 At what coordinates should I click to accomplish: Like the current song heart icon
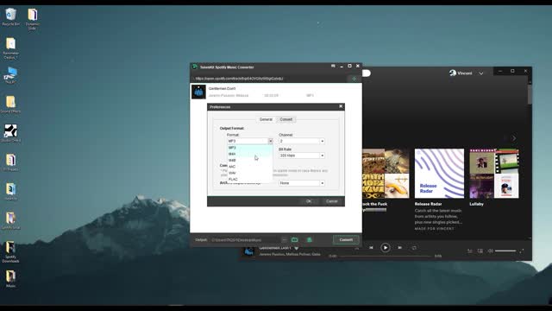(297, 248)
